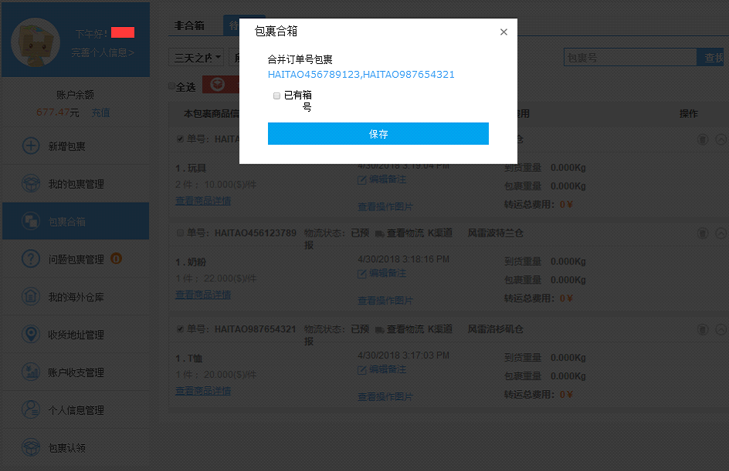
Task: Click 编辑备注 for T恤 package
Action: pyautogui.click(x=382, y=370)
